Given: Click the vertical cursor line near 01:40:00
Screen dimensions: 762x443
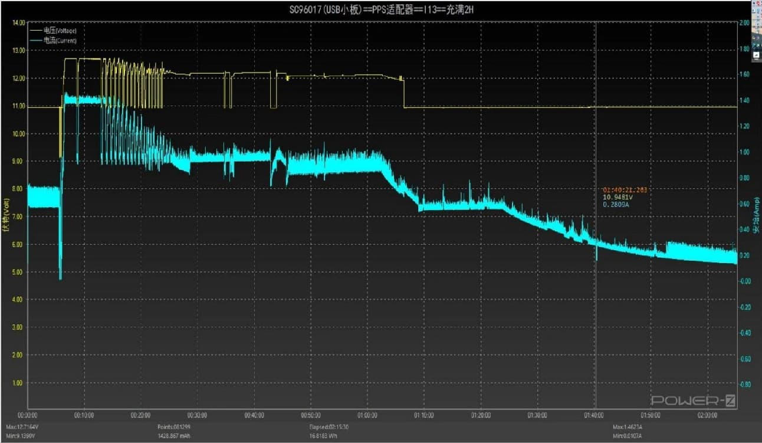Looking at the screenshot, I should tap(596, 215).
